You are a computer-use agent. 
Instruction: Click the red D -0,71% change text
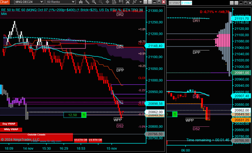(215, 12)
